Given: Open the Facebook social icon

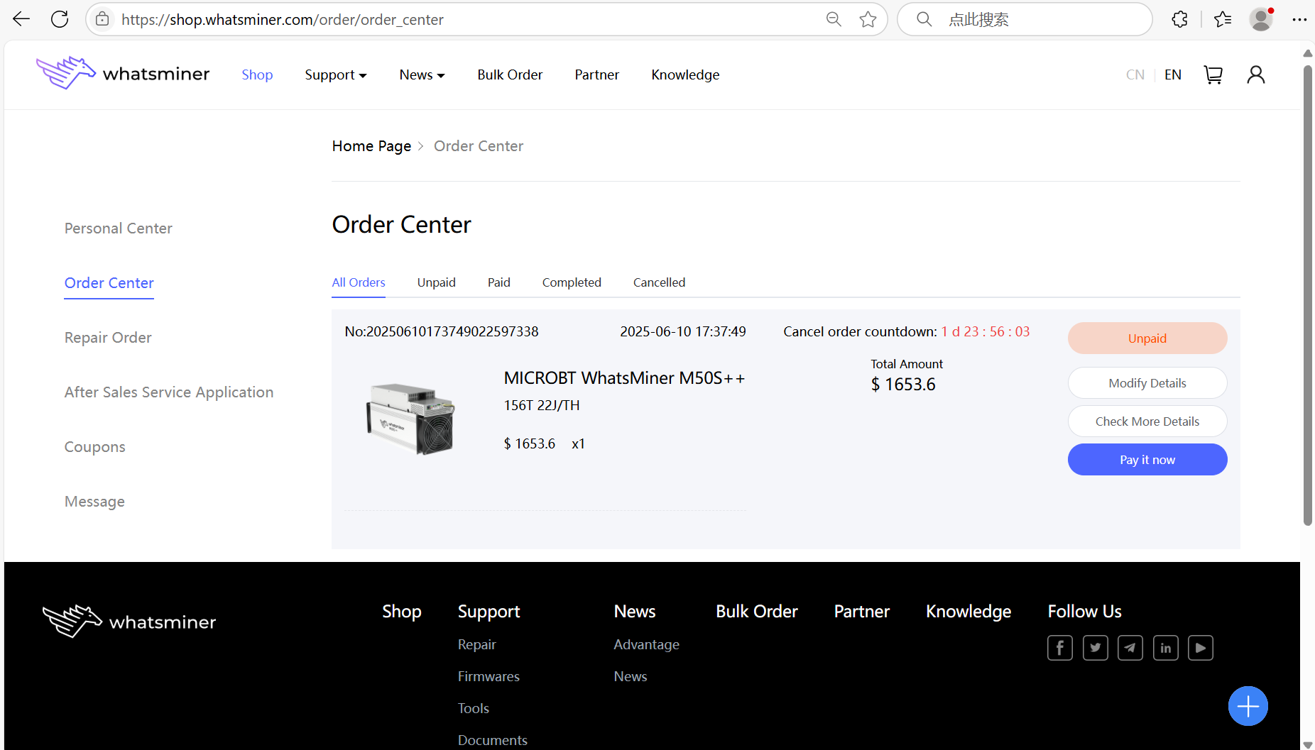Looking at the screenshot, I should coord(1060,648).
